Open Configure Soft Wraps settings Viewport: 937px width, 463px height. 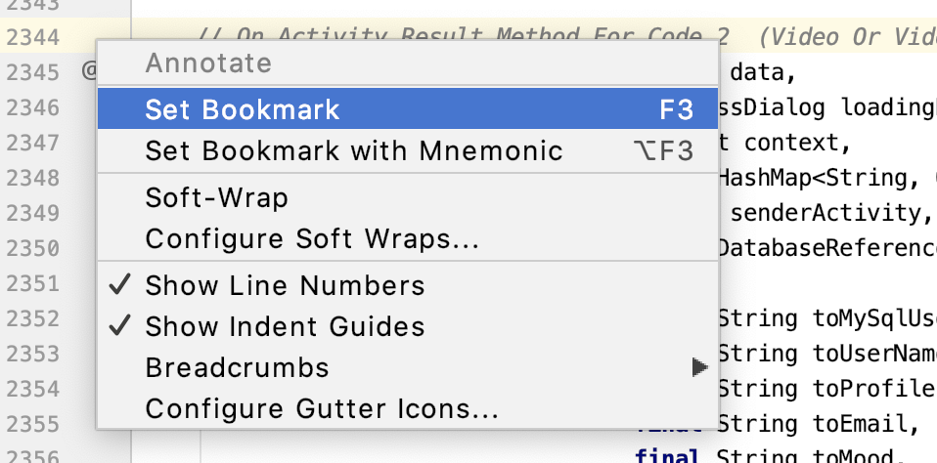pos(311,238)
